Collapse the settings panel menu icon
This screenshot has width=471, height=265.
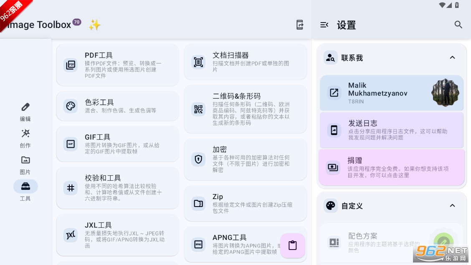click(324, 25)
